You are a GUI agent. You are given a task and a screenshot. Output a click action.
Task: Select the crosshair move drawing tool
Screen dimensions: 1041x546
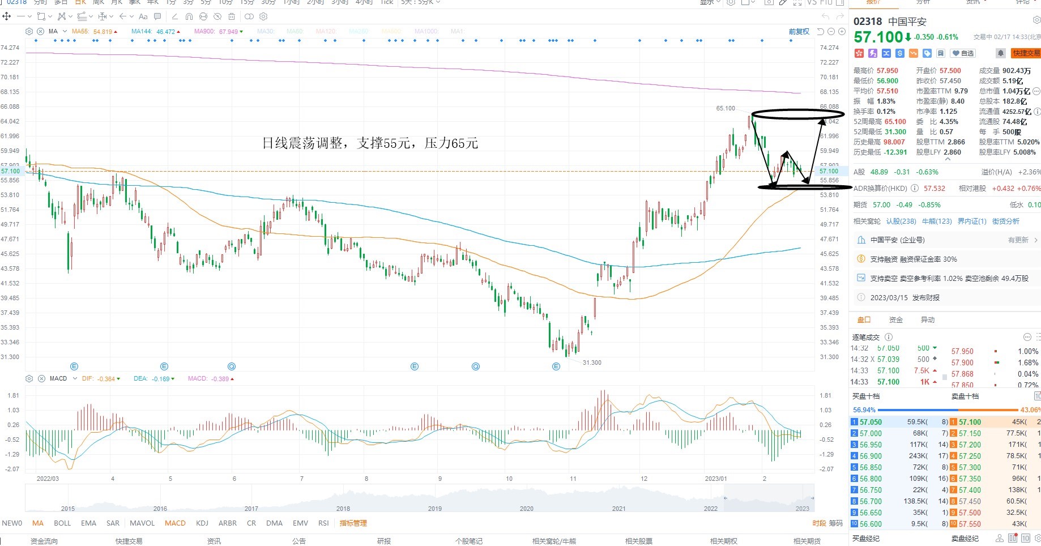(6, 16)
